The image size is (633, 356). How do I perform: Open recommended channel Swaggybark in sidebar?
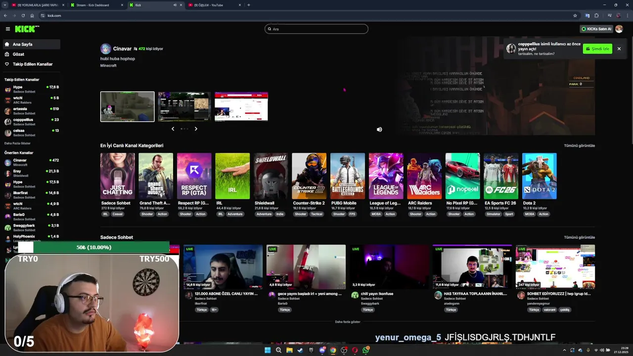[x=32, y=227]
